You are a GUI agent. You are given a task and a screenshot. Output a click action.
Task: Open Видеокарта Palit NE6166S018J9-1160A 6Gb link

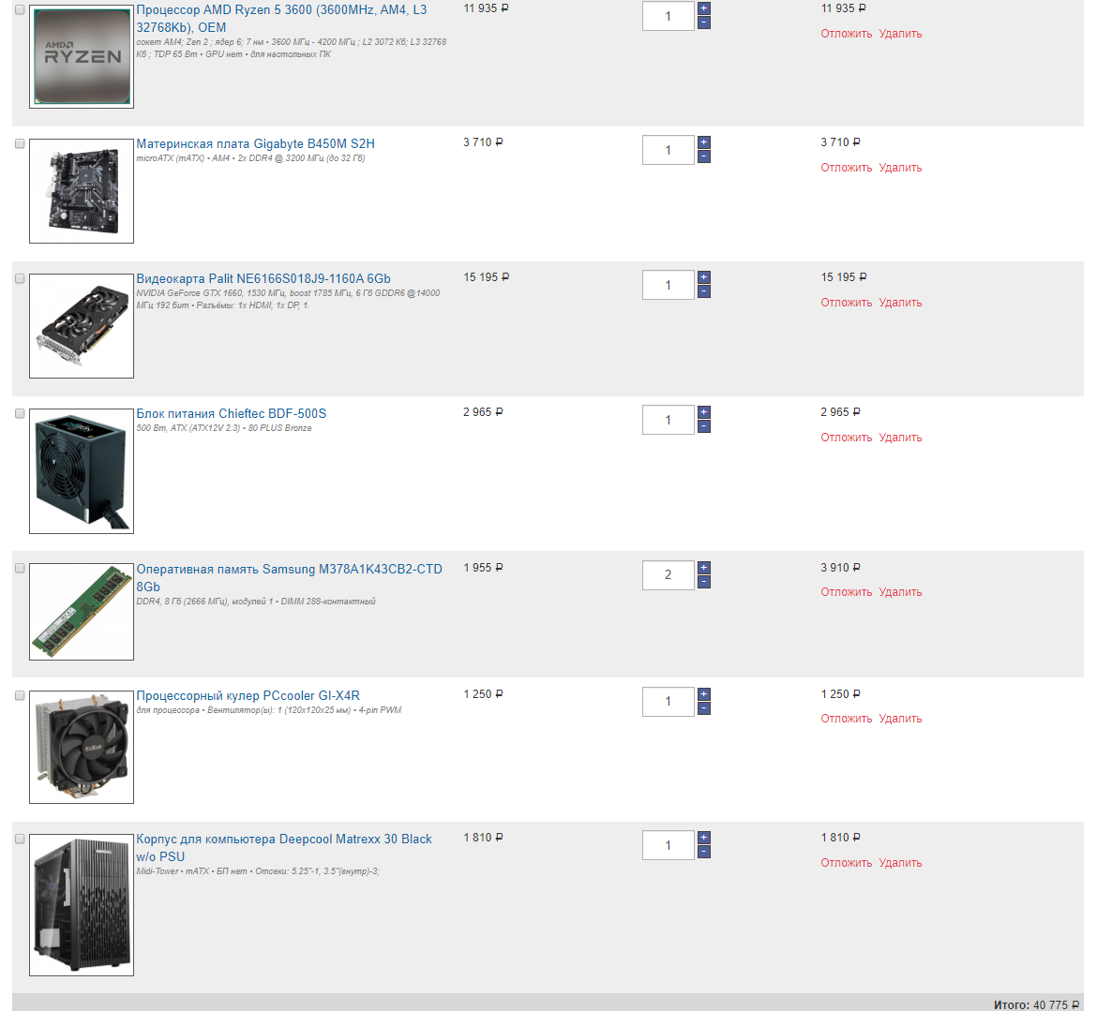pyautogui.click(x=263, y=278)
